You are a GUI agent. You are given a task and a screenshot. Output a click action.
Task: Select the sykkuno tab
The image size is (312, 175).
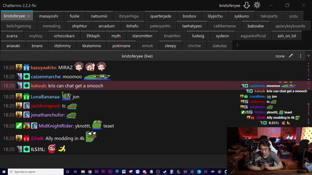click(241, 16)
